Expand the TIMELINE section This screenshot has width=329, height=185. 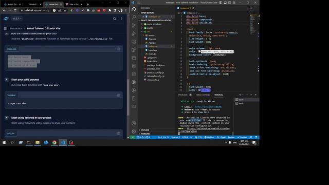145,134
